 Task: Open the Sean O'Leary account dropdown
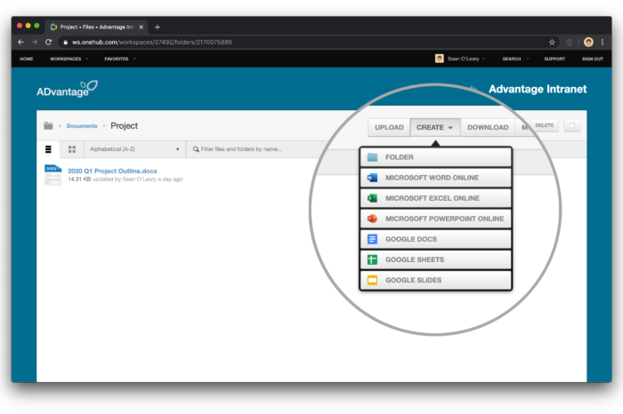coord(465,59)
